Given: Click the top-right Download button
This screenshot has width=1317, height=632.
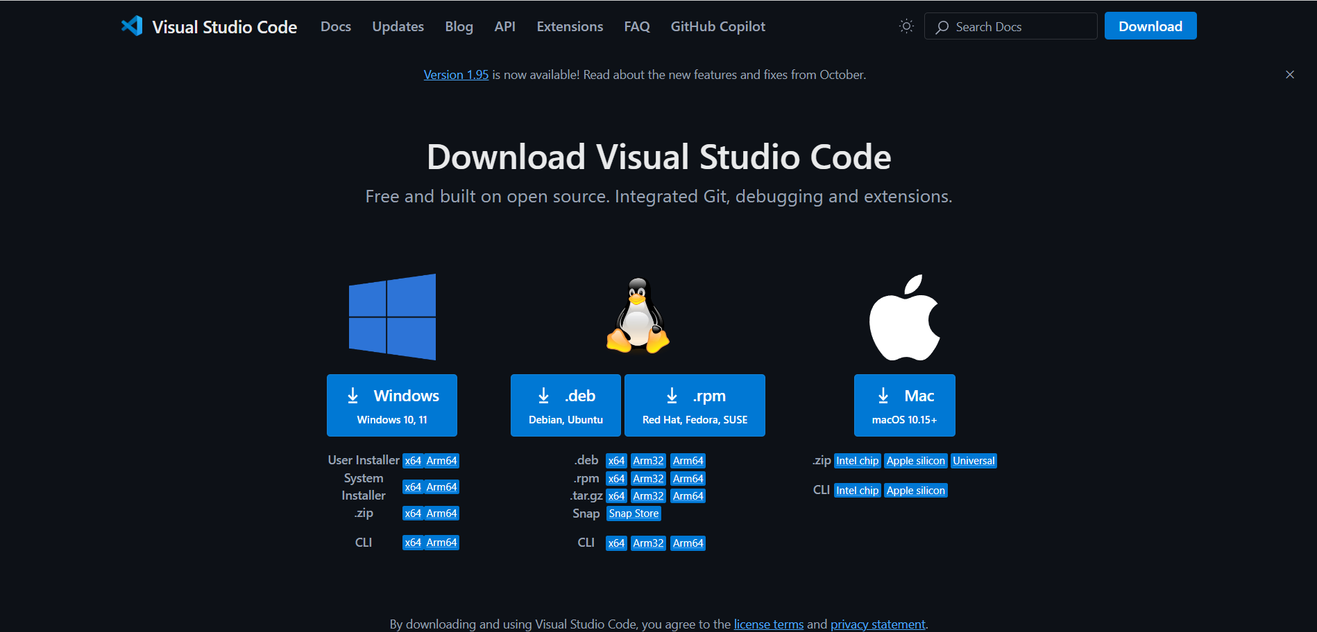Looking at the screenshot, I should (1150, 26).
